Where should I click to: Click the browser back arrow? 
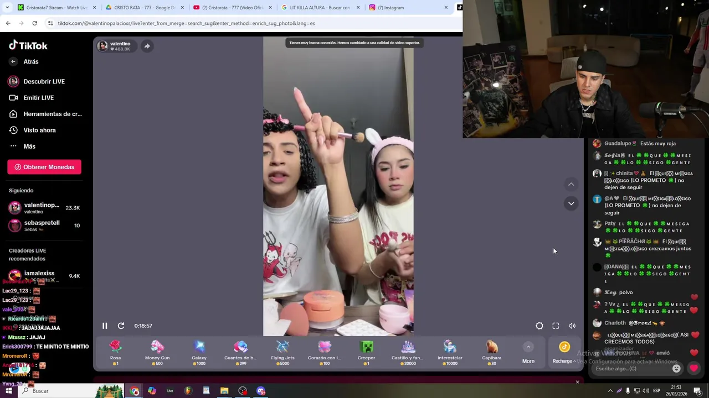[8, 23]
